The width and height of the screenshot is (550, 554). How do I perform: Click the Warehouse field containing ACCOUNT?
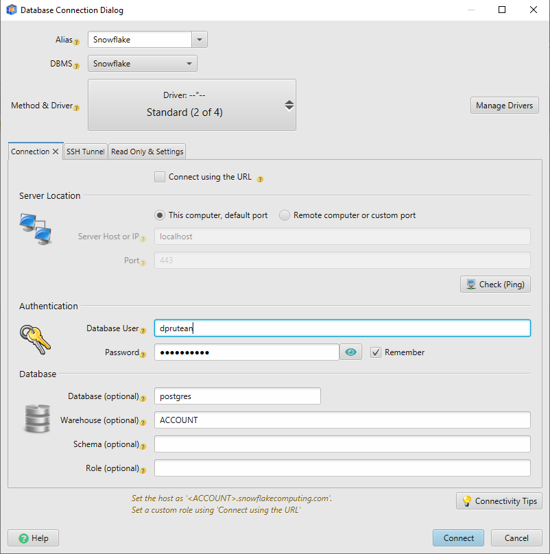[x=342, y=420]
